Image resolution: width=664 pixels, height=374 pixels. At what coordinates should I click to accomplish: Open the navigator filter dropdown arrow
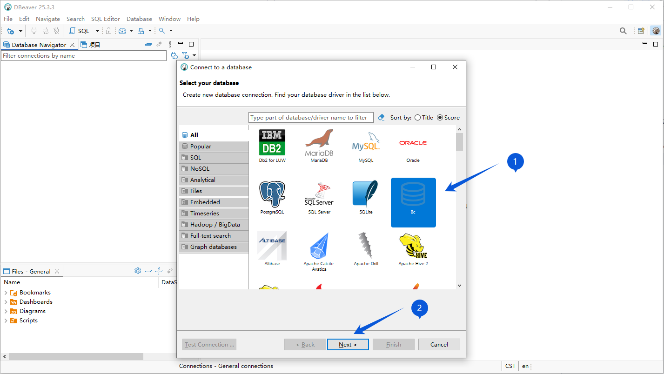click(x=194, y=55)
